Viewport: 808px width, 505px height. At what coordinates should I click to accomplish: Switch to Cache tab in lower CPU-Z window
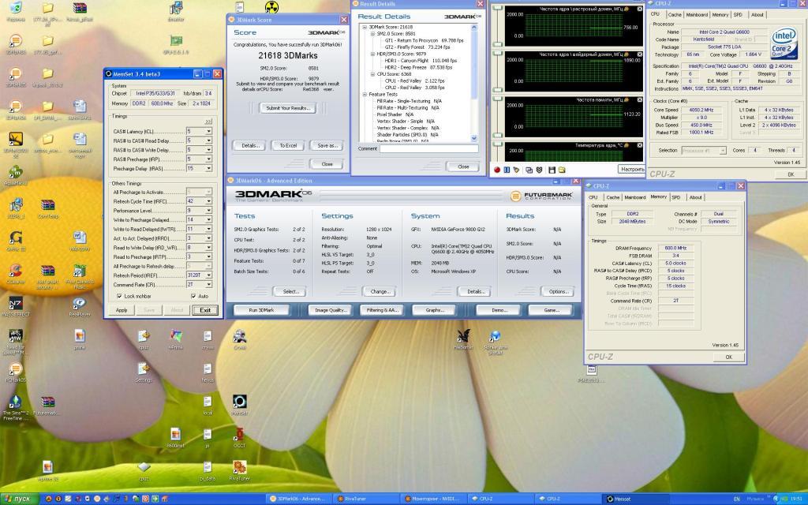[612, 197]
